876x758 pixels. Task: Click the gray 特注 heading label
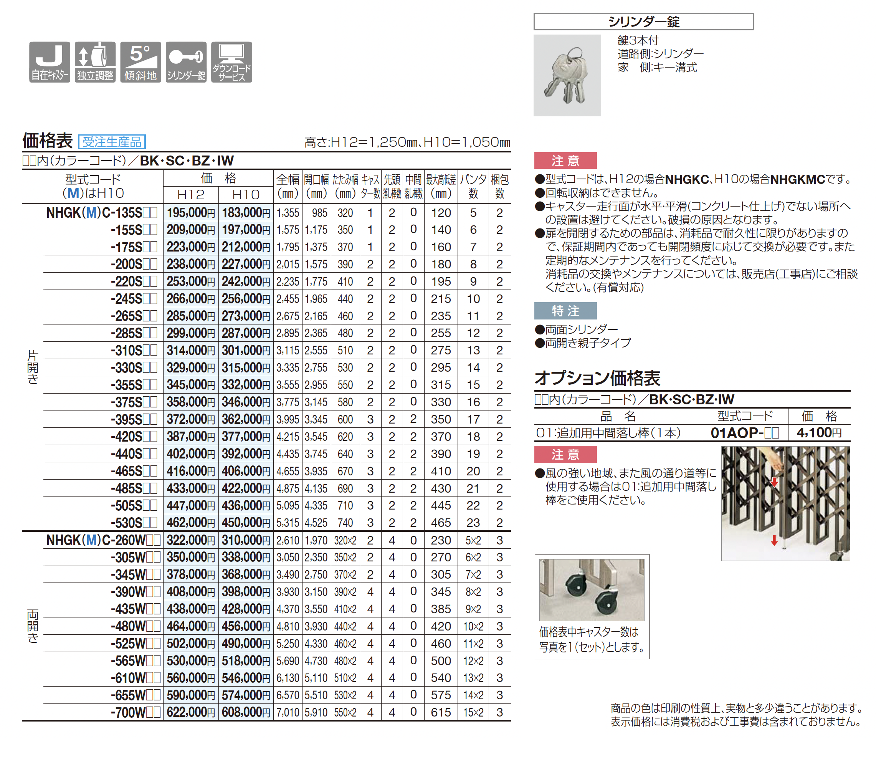coord(565,311)
